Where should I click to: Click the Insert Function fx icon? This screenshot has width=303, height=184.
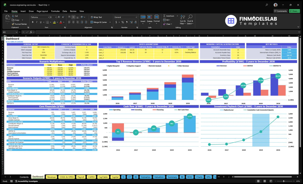pyautogui.click(x=31, y=32)
